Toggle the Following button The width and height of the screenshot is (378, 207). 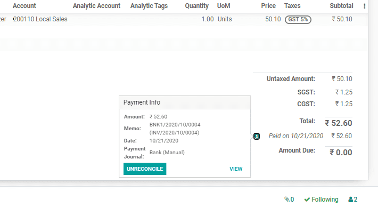click(321, 200)
